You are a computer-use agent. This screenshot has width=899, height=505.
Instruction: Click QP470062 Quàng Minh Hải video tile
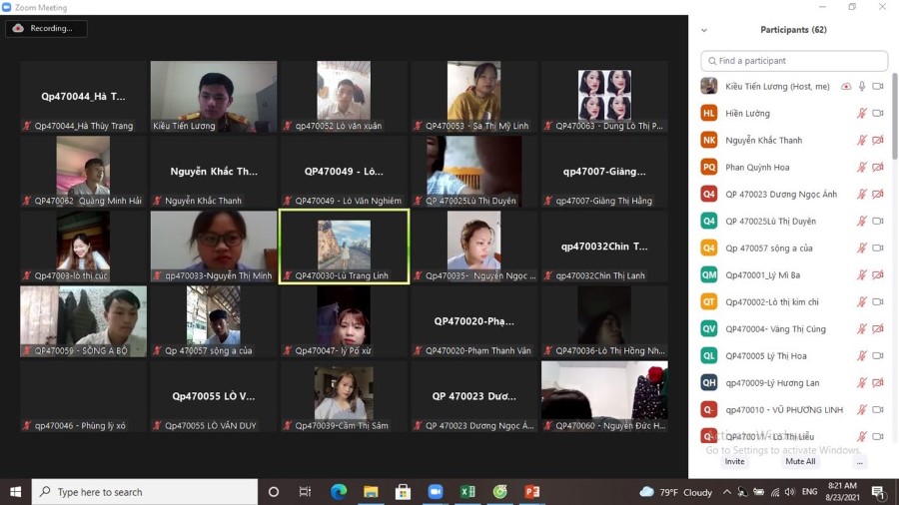(x=83, y=172)
